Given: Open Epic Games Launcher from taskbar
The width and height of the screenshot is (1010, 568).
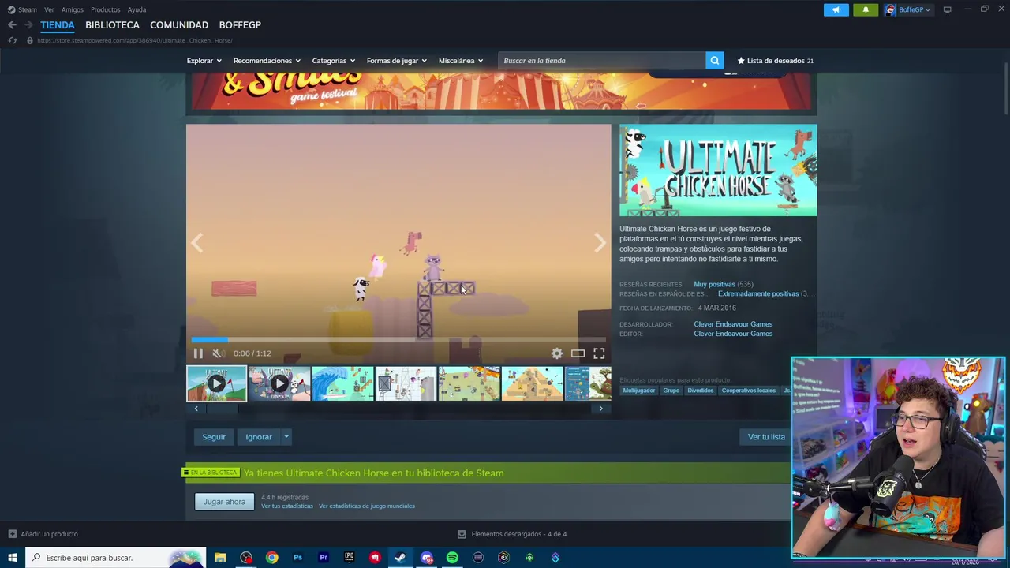Looking at the screenshot, I should tap(349, 558).
